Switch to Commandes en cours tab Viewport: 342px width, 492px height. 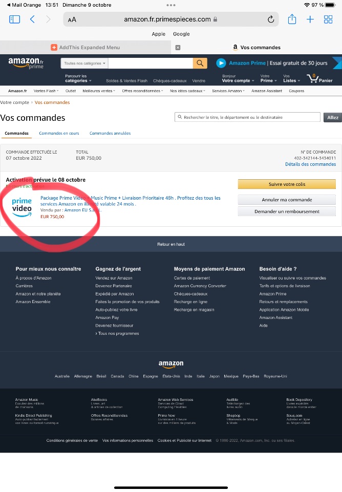coord(59,133)
